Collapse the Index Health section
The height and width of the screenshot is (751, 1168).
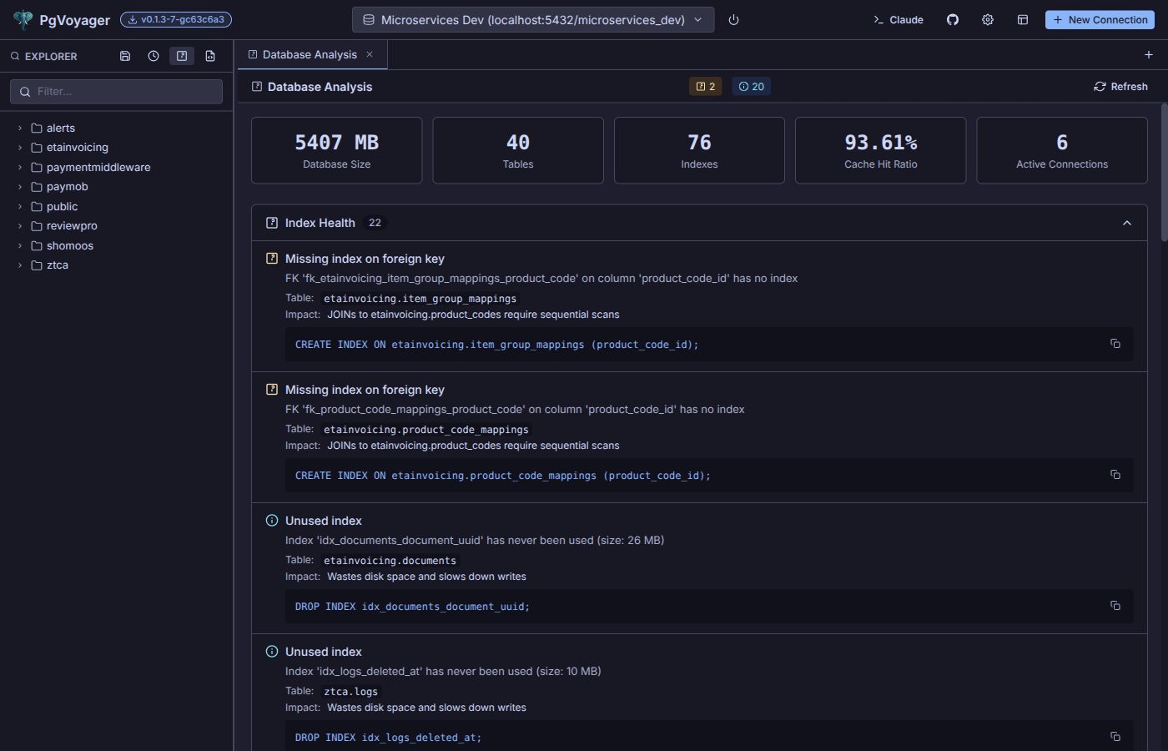[x=1127, y=223]
